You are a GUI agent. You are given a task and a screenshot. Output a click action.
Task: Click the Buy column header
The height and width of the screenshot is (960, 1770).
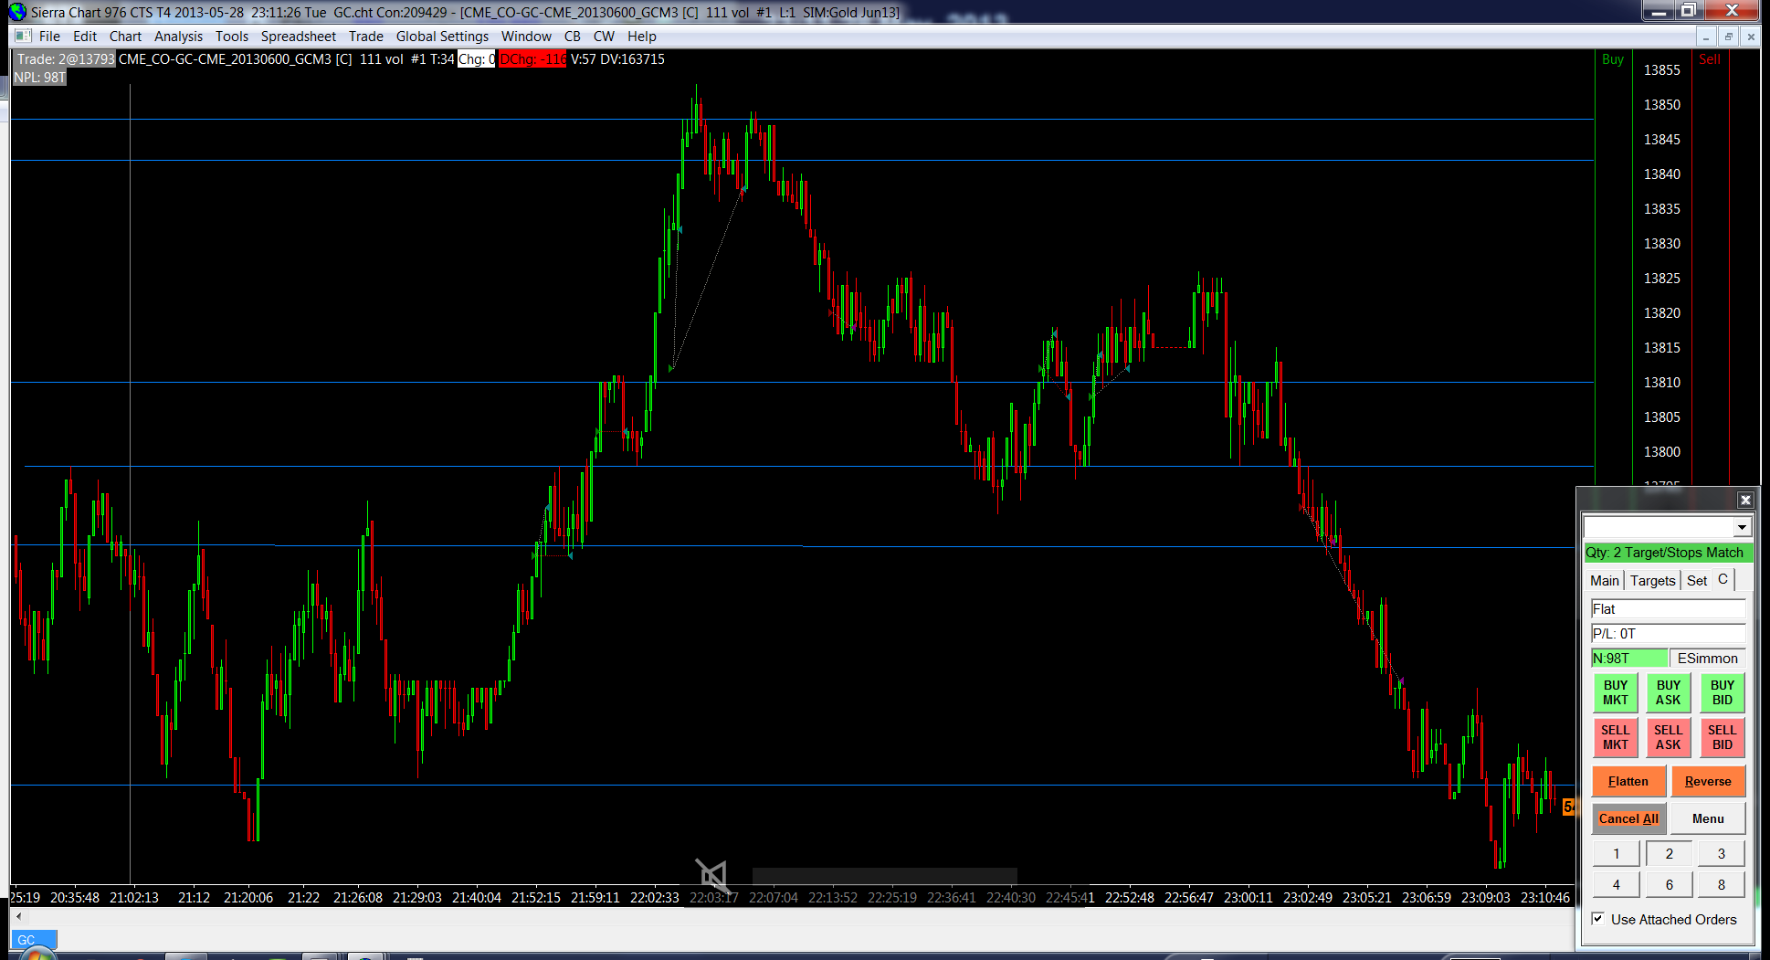[1612, 59]
